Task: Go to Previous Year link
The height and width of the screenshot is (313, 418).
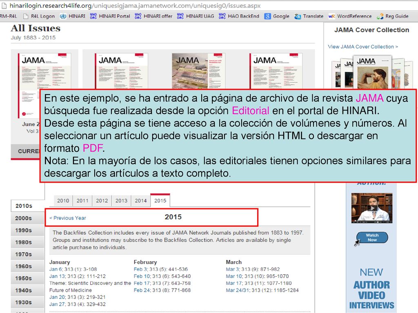Action: point(68,218)
